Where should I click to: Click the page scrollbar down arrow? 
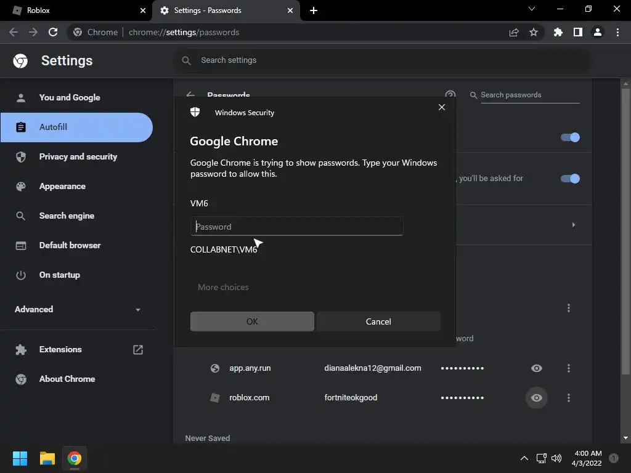[625, 438]
